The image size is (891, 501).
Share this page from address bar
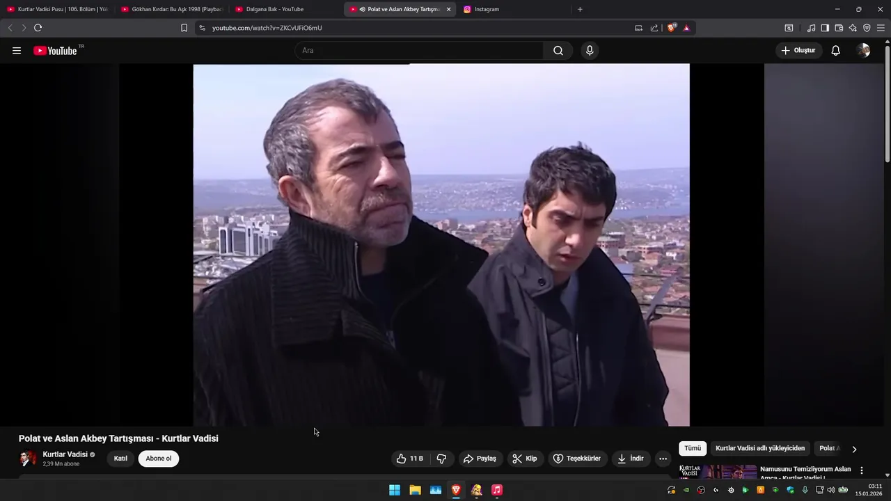click(x=654, y=28)
